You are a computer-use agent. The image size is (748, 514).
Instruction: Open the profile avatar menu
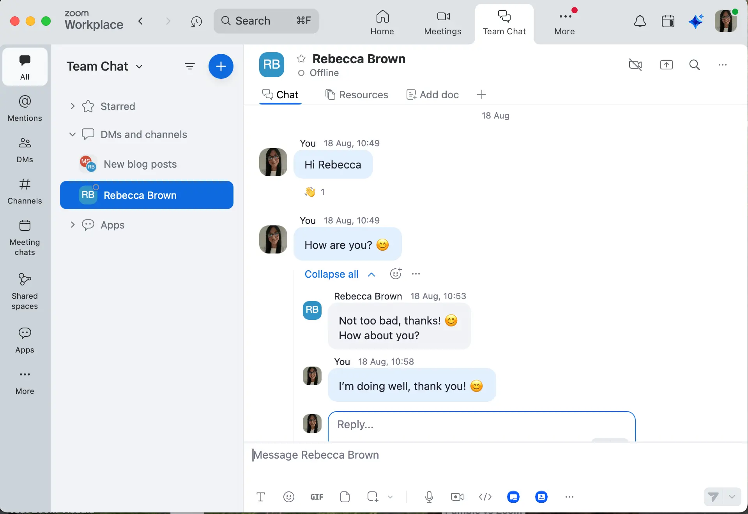(725, 21)
